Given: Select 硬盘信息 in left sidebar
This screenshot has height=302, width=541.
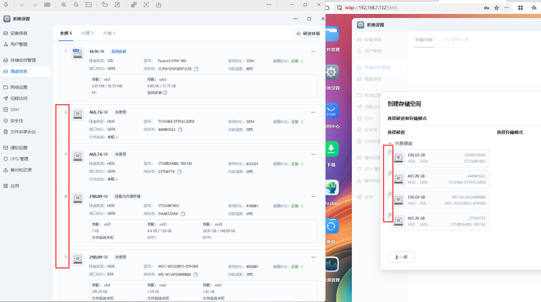Looking at the screenshot, I should click(25, 71).
